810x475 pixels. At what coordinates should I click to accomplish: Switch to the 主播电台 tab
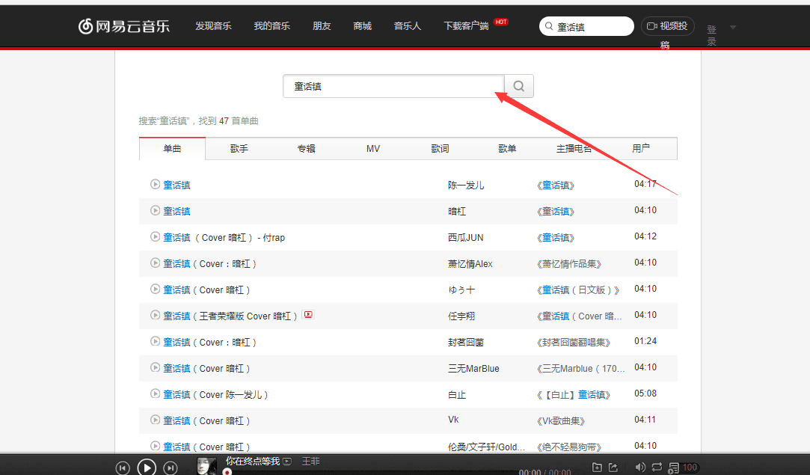click(x=574, y=149)
